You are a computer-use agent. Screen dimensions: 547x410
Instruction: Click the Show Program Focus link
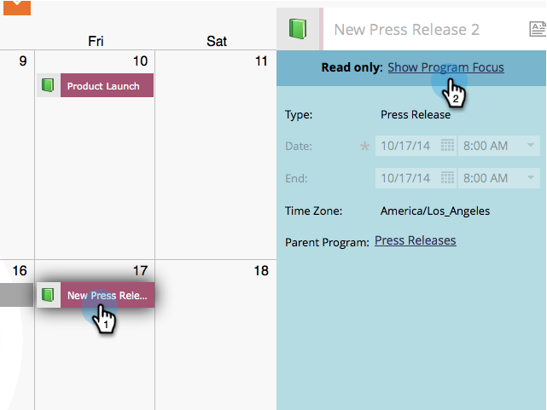coord(445,67)
